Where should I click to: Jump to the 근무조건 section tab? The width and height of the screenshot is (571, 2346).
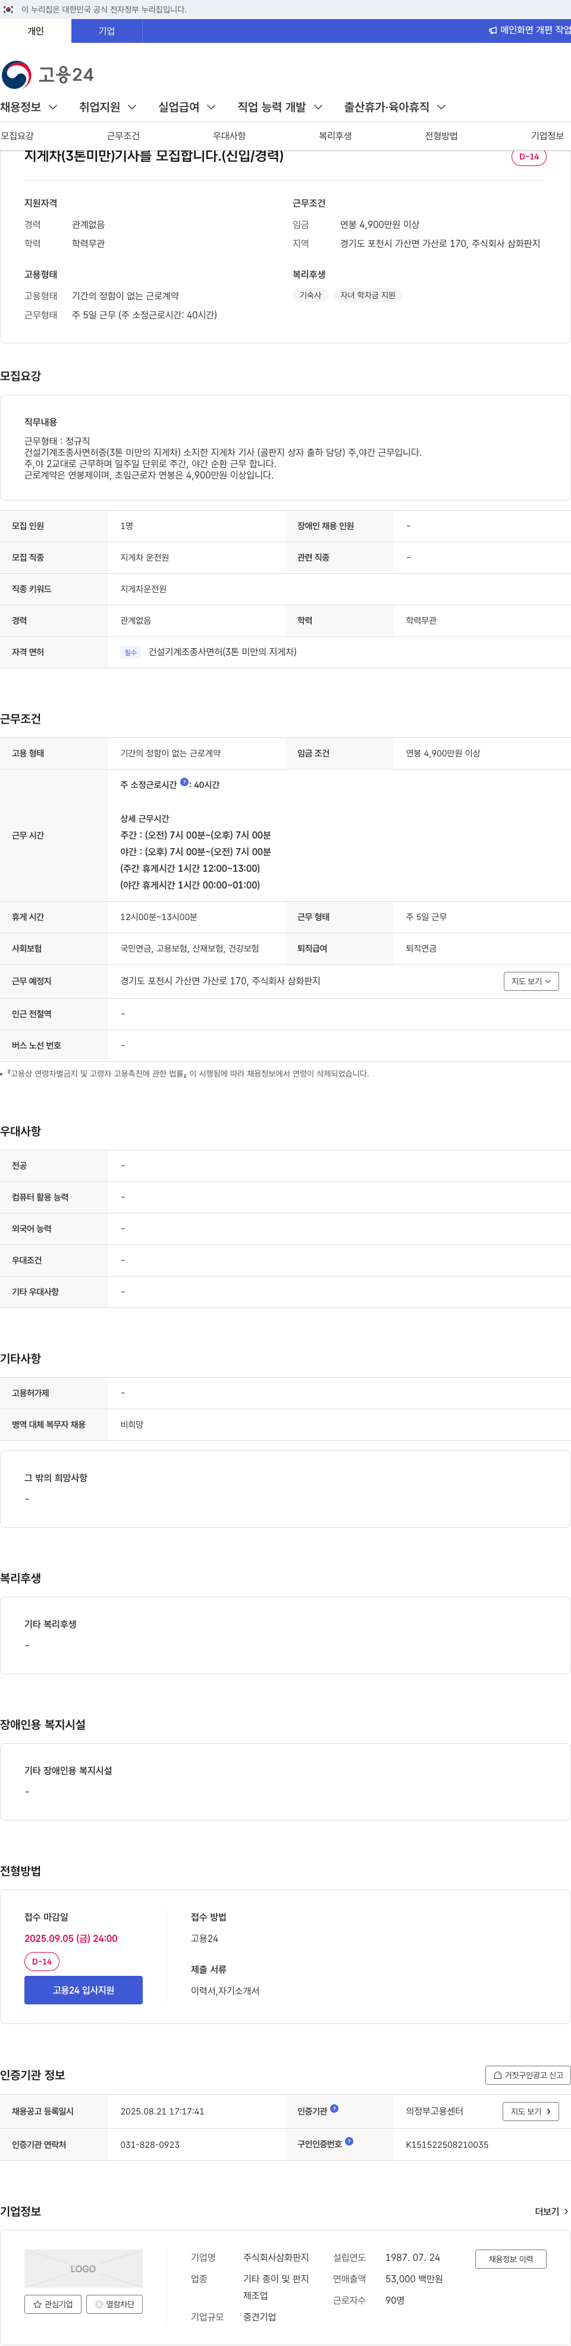[123, 136]
